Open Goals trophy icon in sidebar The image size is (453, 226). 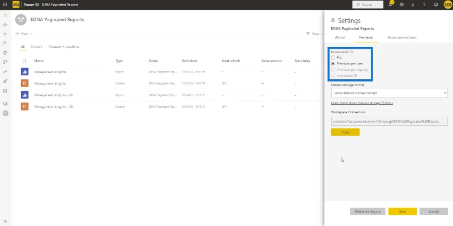(5, 53)
